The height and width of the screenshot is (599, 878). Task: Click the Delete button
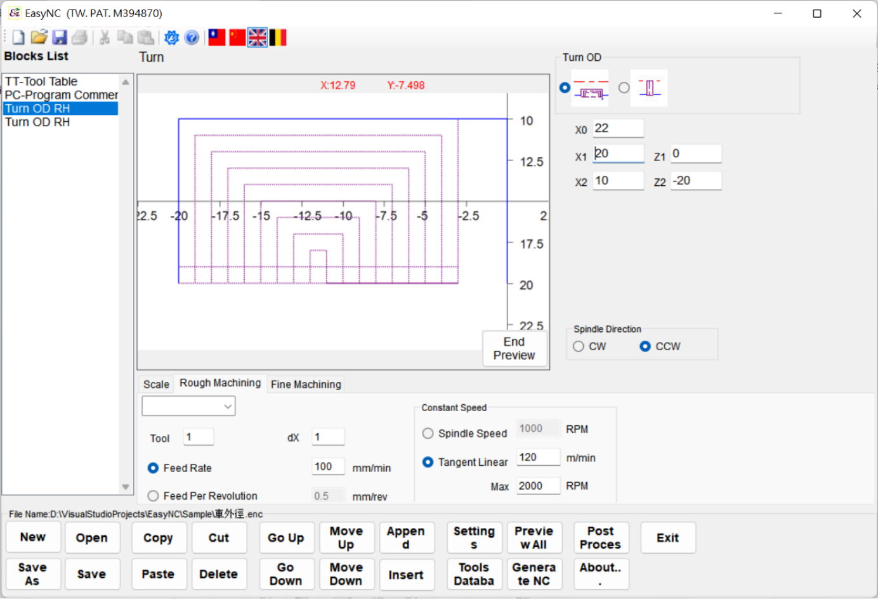pos(219,574)
